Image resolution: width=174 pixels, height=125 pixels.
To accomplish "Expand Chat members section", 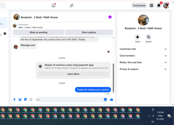I will coord(143,56).
